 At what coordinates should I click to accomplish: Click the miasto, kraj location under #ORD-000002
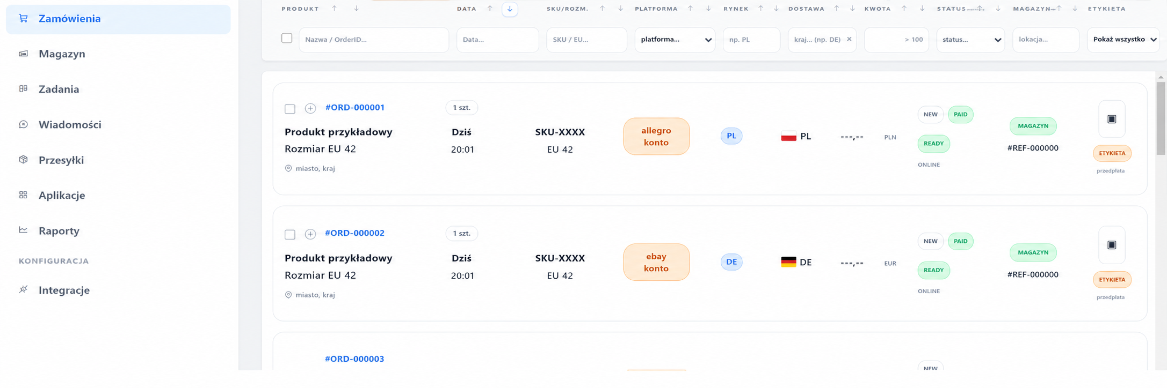(x=310, y=295)
